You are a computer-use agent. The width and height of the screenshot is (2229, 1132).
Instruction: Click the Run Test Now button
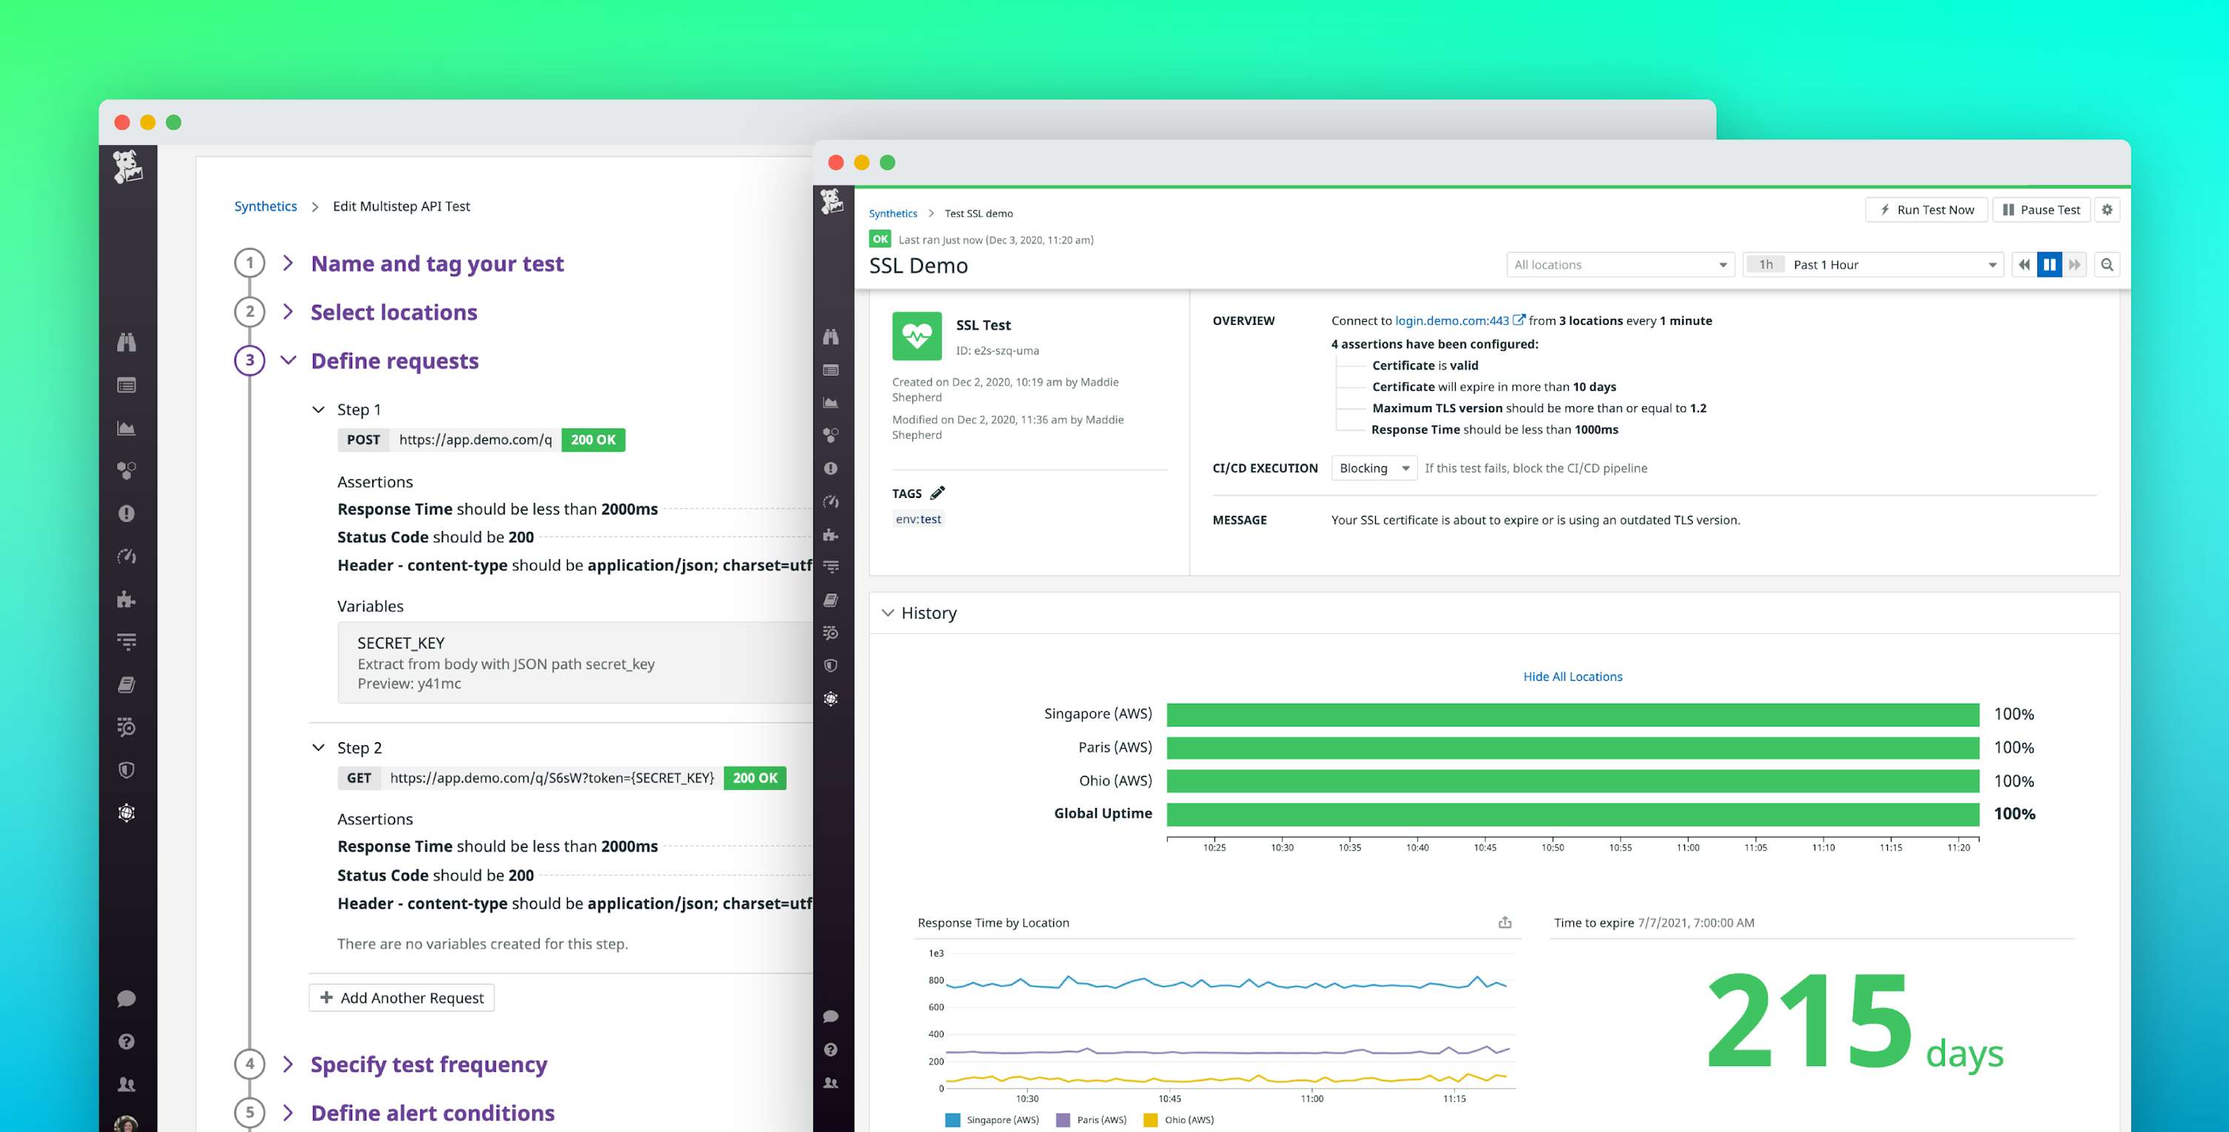[1926, 209]
